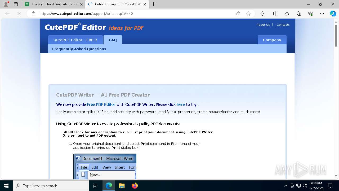Select the CutePDF Support browser tab
This screenshot has width=339, height=191.
(x=118, y=4)
